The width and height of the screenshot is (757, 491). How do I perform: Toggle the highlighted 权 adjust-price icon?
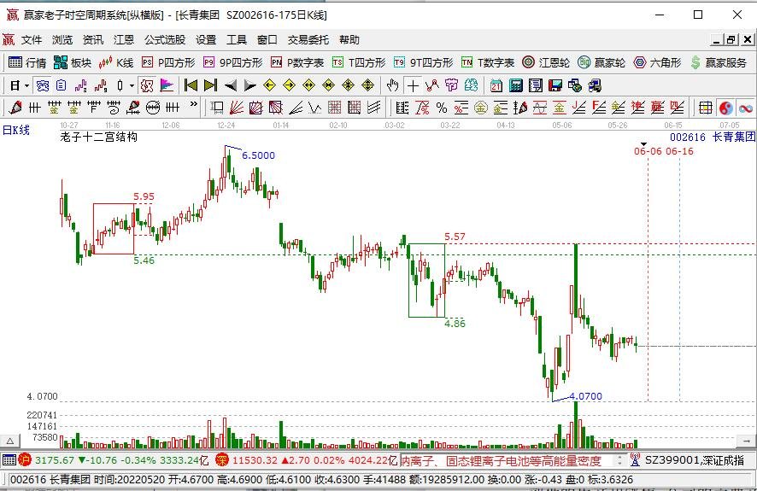147,86
